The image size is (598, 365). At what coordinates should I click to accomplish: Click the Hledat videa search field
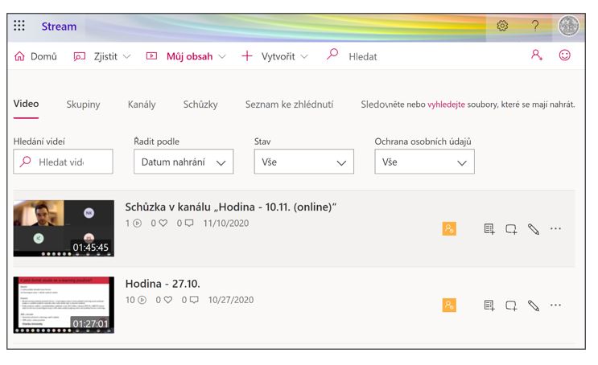63,162
